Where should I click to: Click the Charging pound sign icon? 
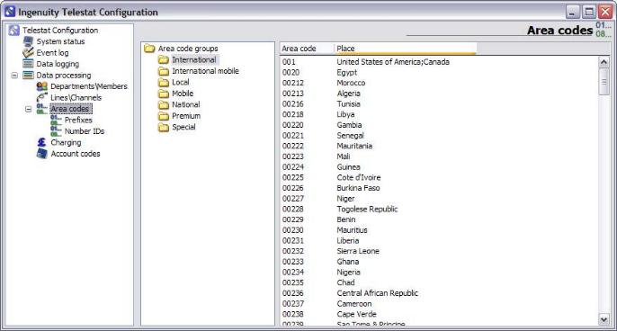(42, 142)
